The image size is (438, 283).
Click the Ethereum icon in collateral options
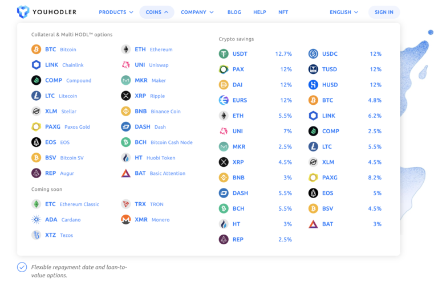(x=125, y=50)
